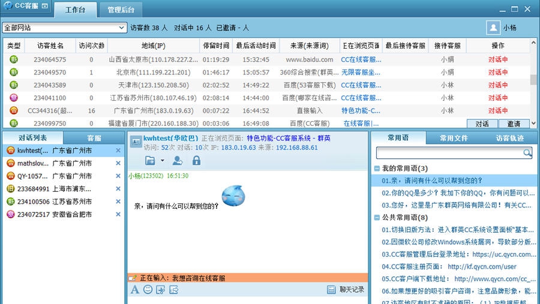Select phrase 01.亲，请问有什么可以帮到您的
Screen dimensions: 540x304
pos(455,180)
